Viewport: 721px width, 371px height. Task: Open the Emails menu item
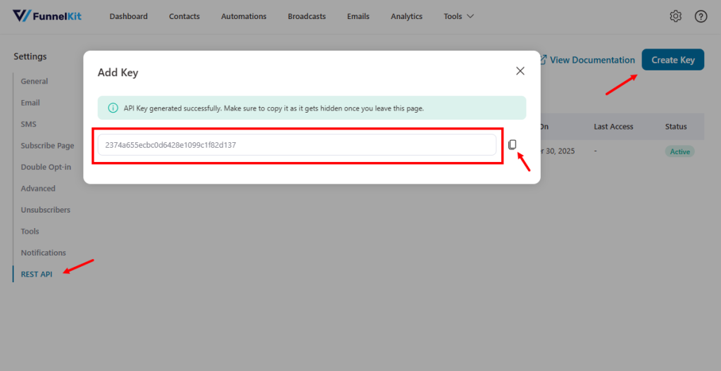pos(358,16)
